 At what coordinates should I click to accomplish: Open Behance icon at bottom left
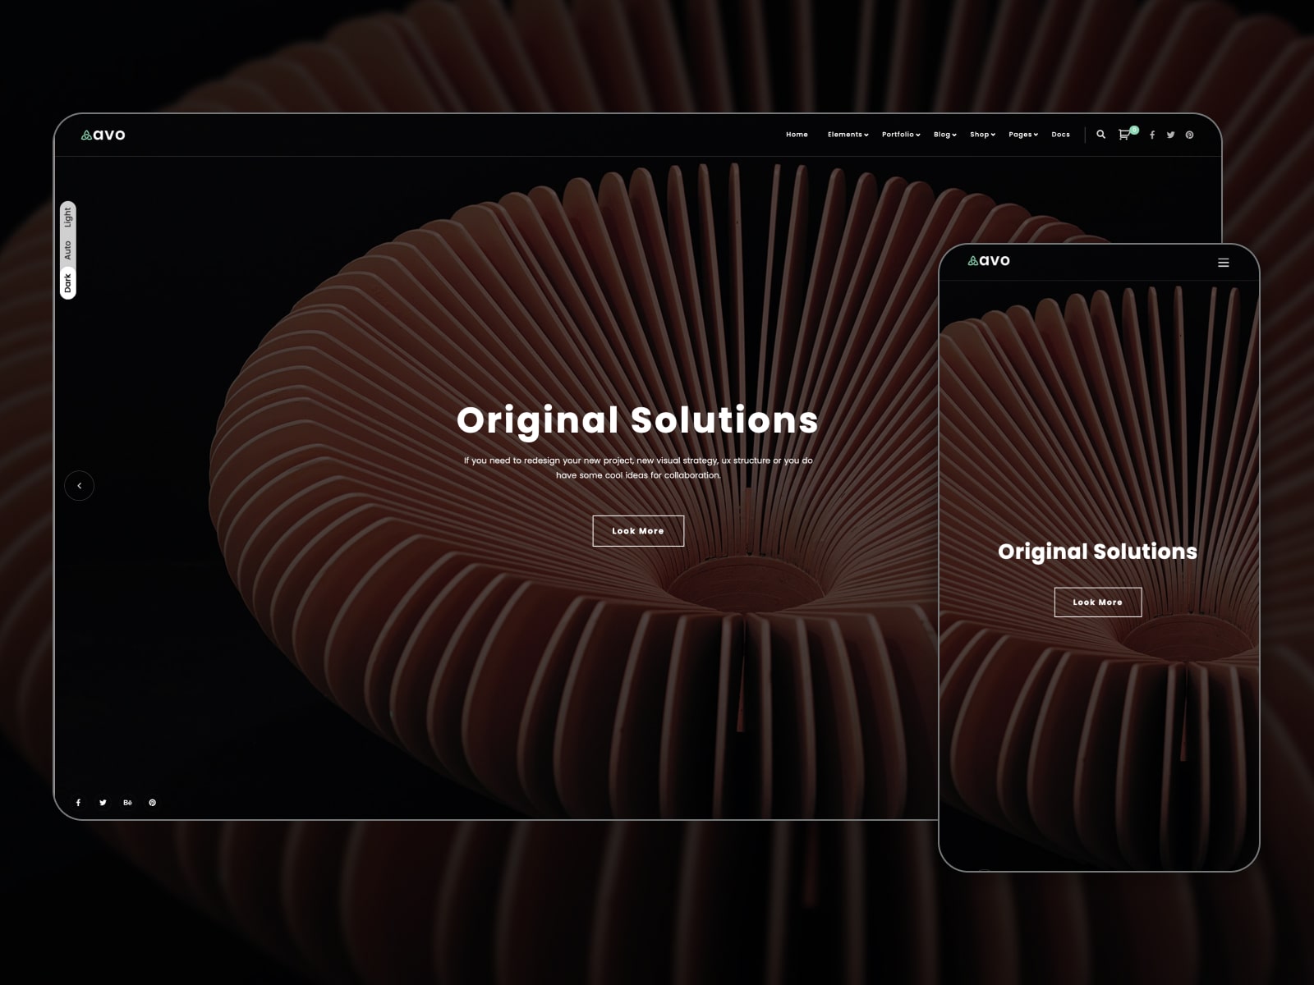pos(127,803)
